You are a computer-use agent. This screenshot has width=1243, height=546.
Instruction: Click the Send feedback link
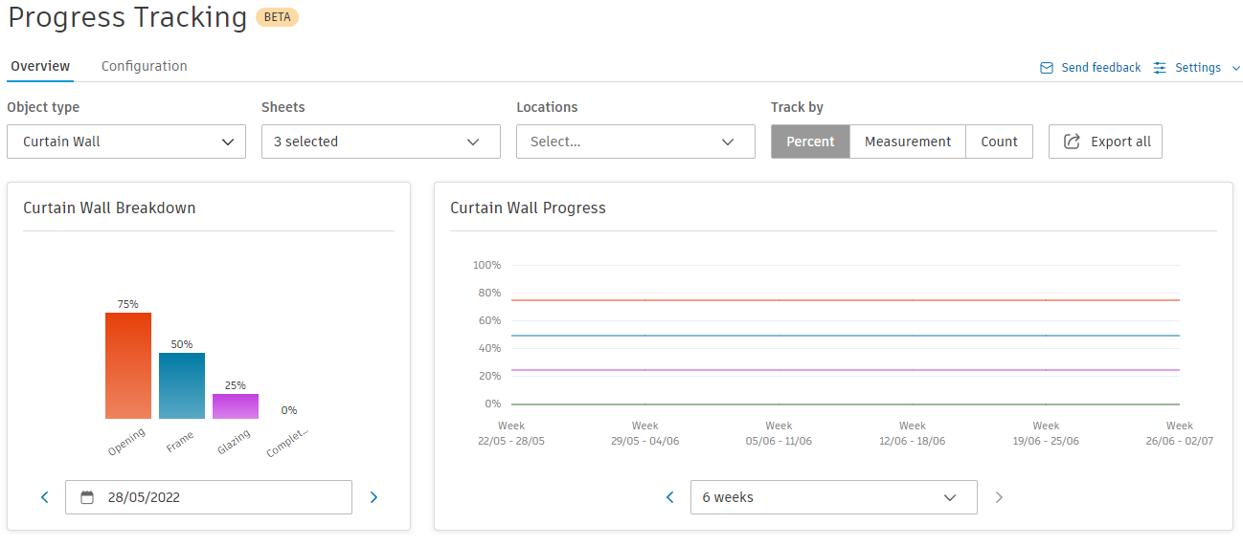(1100, 68)
